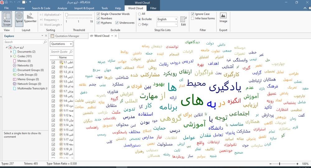Click the project root icon in Explore
This screenshot has height=168, width=311.
pyautogui.click(x=10, y=47)
